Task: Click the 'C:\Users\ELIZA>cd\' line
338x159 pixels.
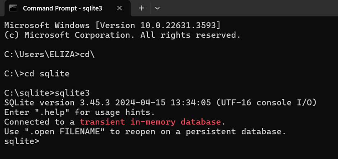Action: [x=49, y=55]
